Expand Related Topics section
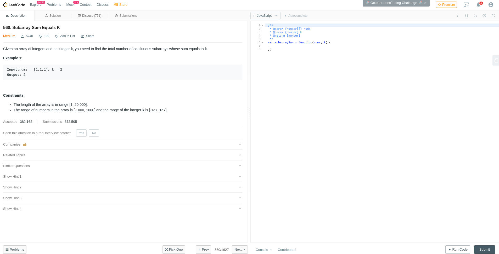This screenshot has height=254, width=499. pos(123,155)
